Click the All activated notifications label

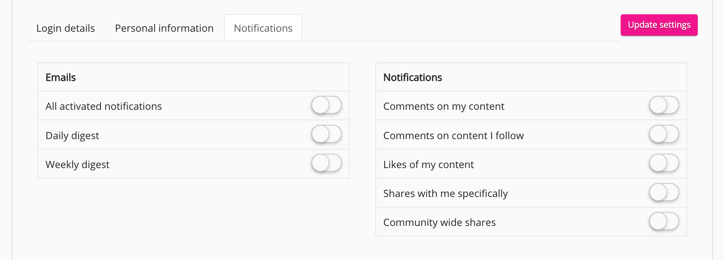[104, 106]
